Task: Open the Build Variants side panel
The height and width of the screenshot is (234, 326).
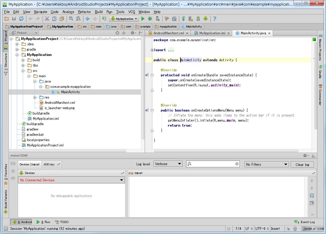Action: (x=6, y=201)
